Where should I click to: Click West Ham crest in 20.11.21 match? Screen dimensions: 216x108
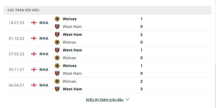[x=57, y=73]
